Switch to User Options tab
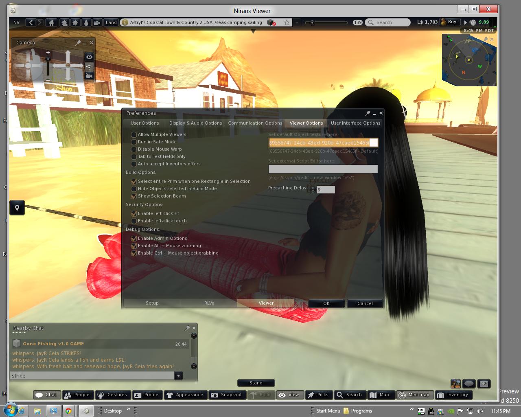Image resolution: width=521 pixels, height=417 pixels. click(x=144, y=123)
